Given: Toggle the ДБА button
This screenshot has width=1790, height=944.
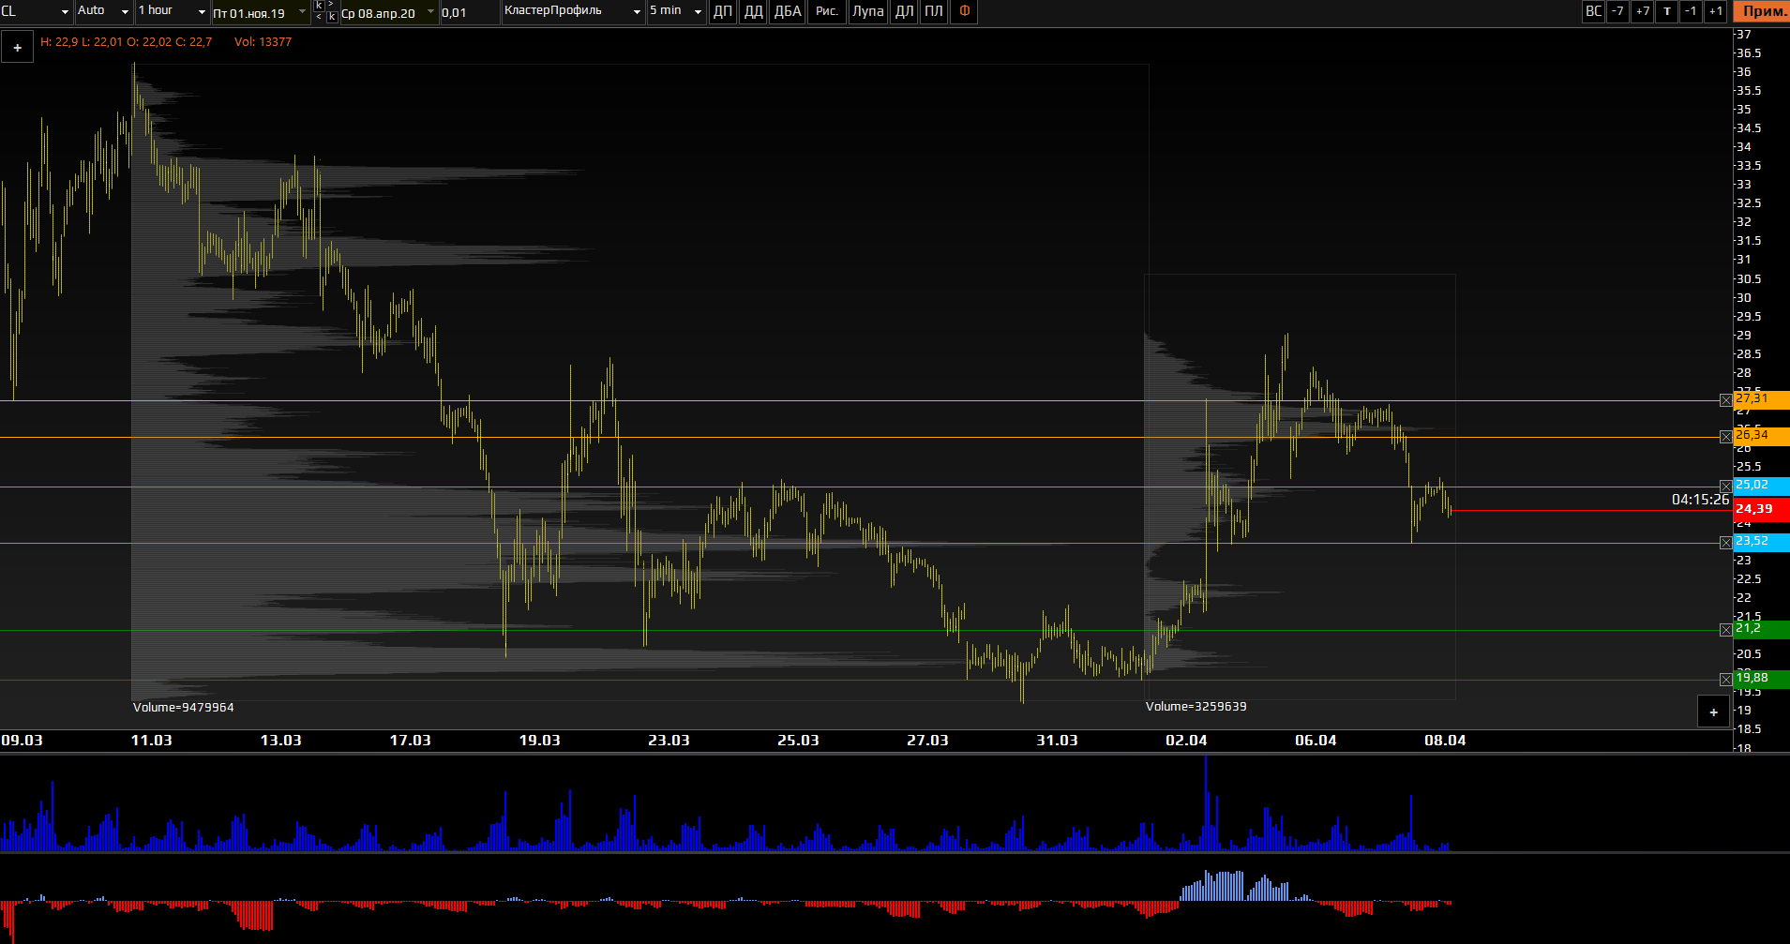Looking at the screenshot, I should (788, 11).
